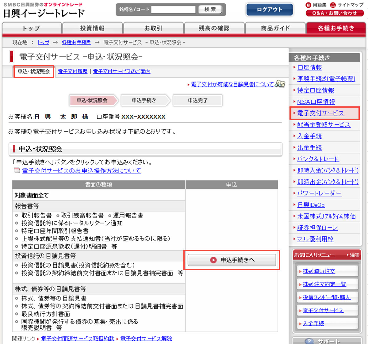The image size is (368, 344).
Task: Click the window icon beside お申込操作方法 link
Action: click(x=17, y=170)
